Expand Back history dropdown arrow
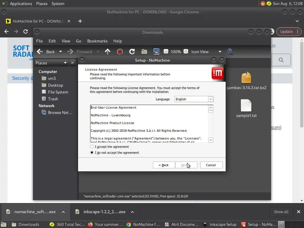Viewport: 304px width, 228px height. coord(61,52)
